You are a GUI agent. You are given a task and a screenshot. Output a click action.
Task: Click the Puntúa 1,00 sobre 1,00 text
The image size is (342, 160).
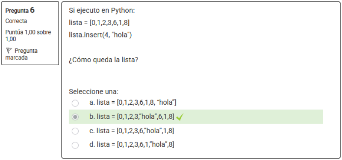click(28, 36)
